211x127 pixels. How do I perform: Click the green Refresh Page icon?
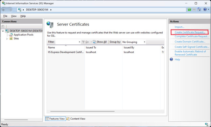point(189,9)
